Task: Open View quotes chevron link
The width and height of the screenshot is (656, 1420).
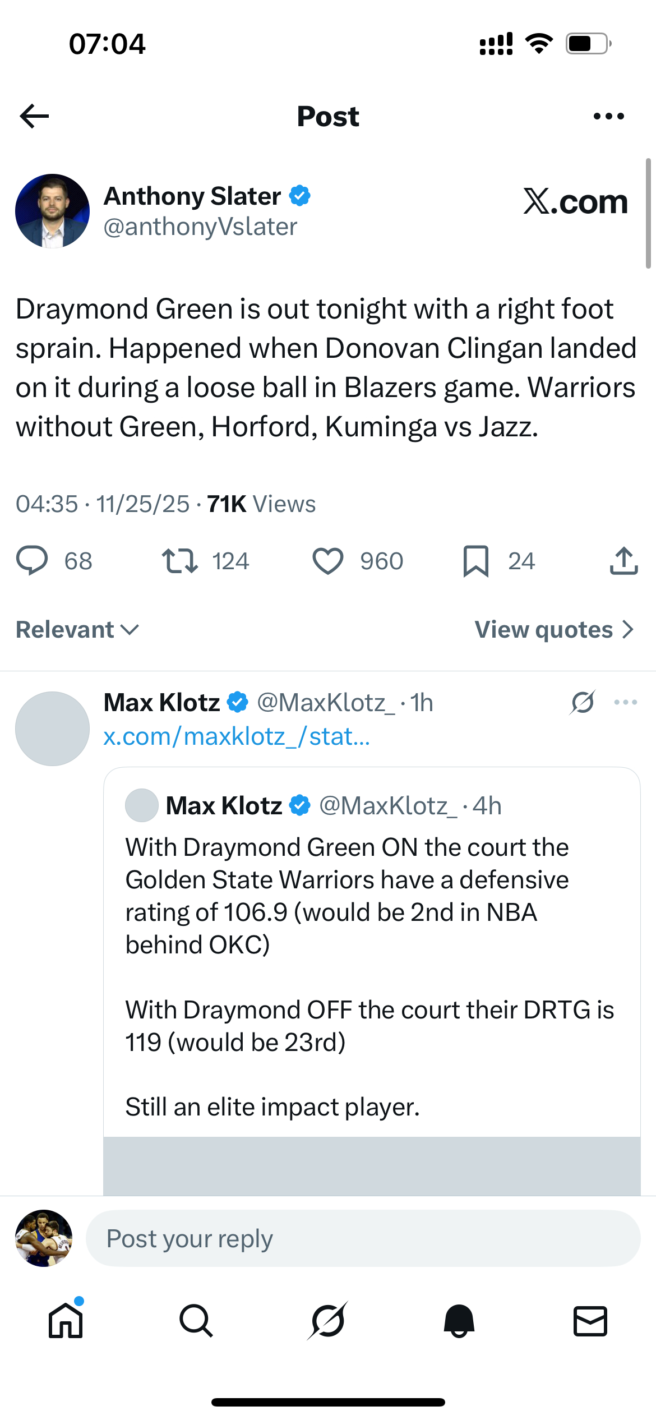Action: 554,630
